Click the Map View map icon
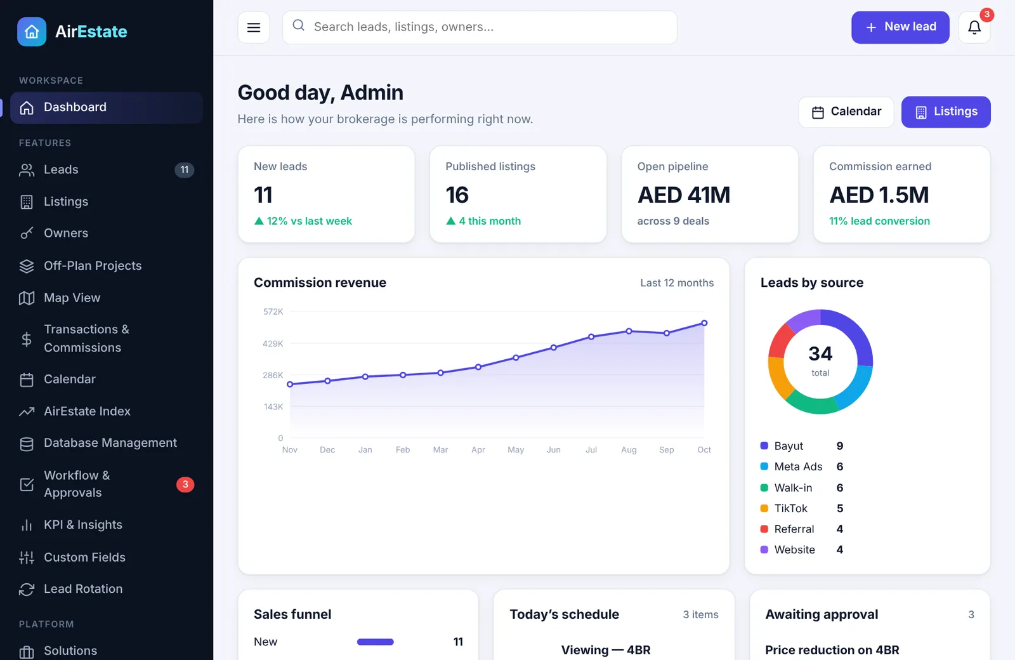The image size is (1015, 660). click(x=27, y=298)
